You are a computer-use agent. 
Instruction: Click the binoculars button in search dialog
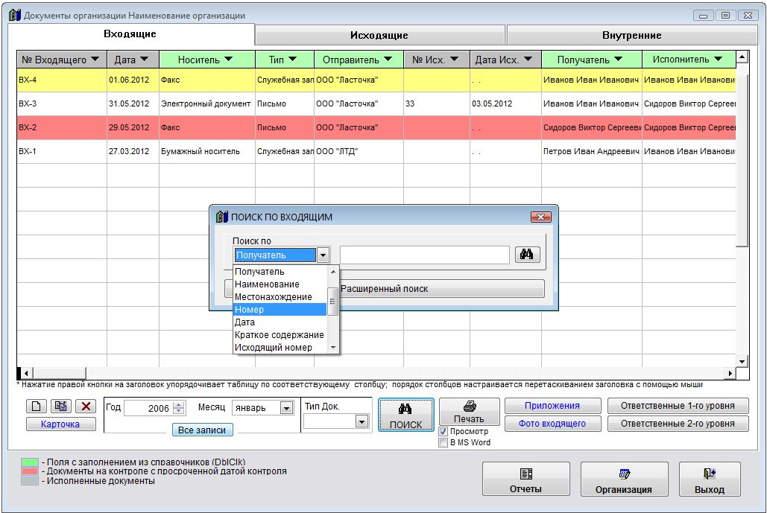point(527,255)
